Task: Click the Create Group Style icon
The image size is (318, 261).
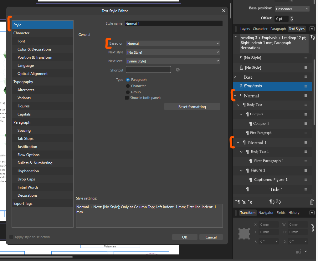Action: coord(250,202)
